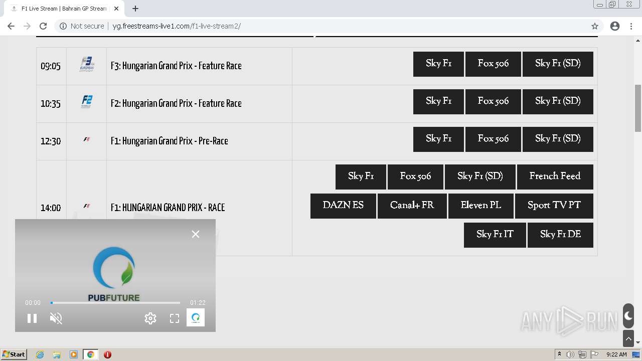Image resolution: width=642 pixels, height=361 pixels.
Task: Open the Eleven PL stream
Action: [481, 206]
